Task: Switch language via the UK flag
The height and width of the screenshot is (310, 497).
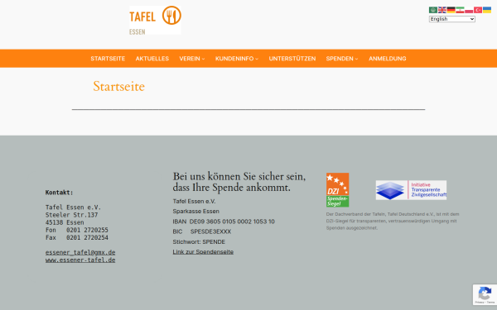Action: pos(442,10)
